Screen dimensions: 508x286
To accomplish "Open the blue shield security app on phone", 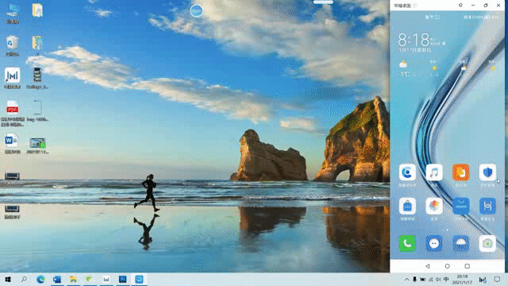I will click(x=487, y=172).
